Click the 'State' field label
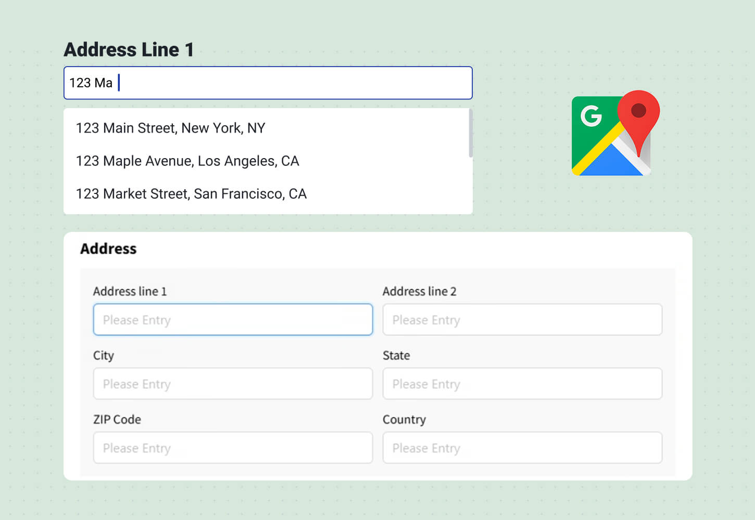This screenshot has height=520, width=755. (396, 356)
